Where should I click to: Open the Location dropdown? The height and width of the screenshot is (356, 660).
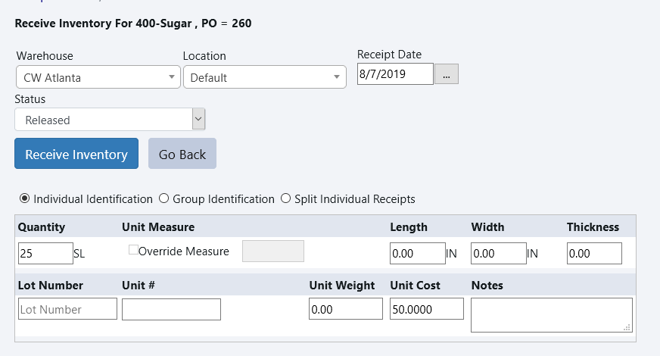264,77
